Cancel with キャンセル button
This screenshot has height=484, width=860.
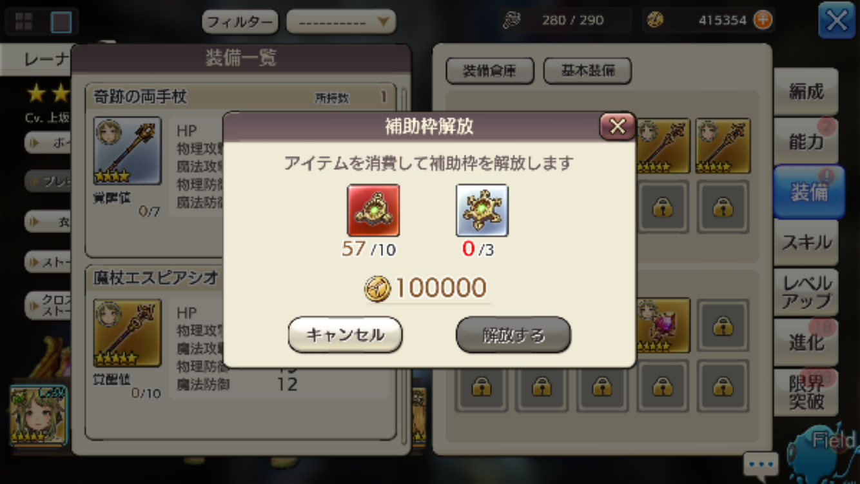(x=345, y=334)
